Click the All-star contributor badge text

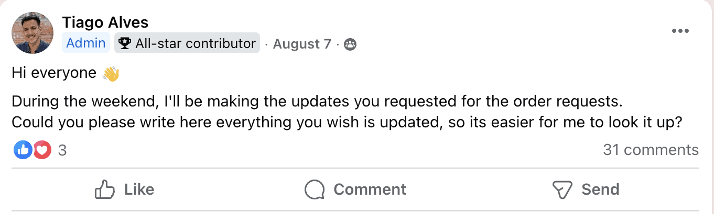pyautogui.click(x=195, y=44)
